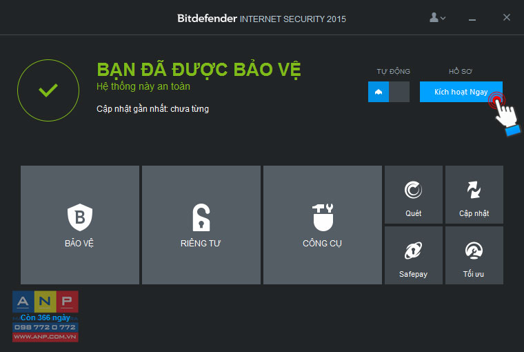Click the grey off side of autopilot switch
The width and height of the screenshot is (524, 352).
(x=399, y=92)
